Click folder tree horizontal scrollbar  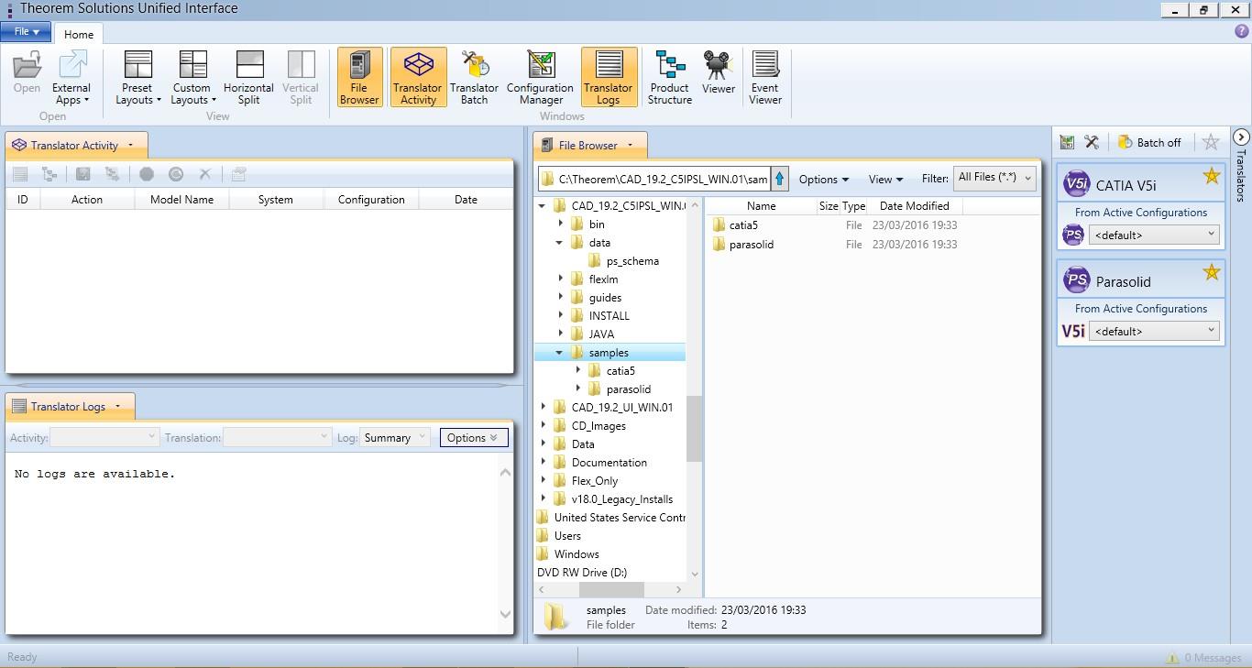[611, 589]
